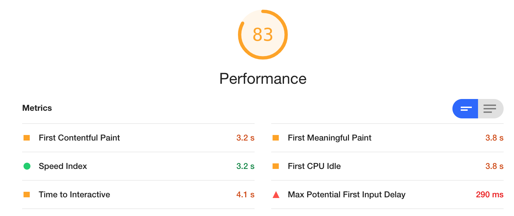The width and height of the screenshot is (514, 216).
Task: Click the 290 ms First Input Delay value
Action: point(490,195)
